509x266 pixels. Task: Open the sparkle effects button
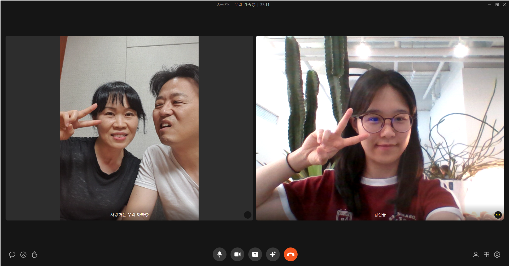pyautogui.click(x=273, y=254)
